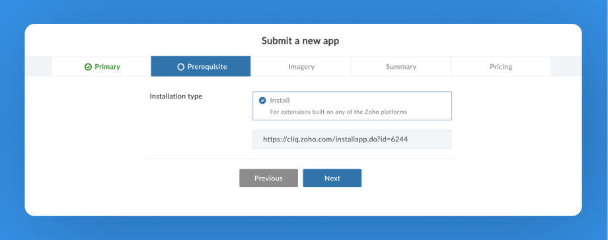608x240 pixels.
Task: Click the "Submit a new app" heading
Action: 301,41
